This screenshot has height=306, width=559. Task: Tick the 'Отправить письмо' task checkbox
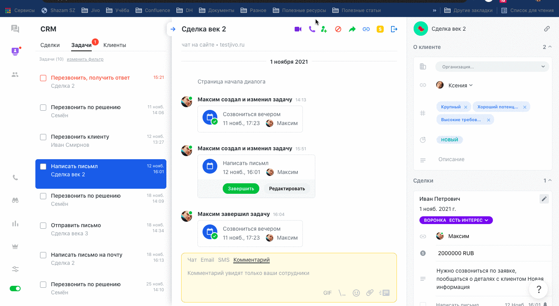43,226
